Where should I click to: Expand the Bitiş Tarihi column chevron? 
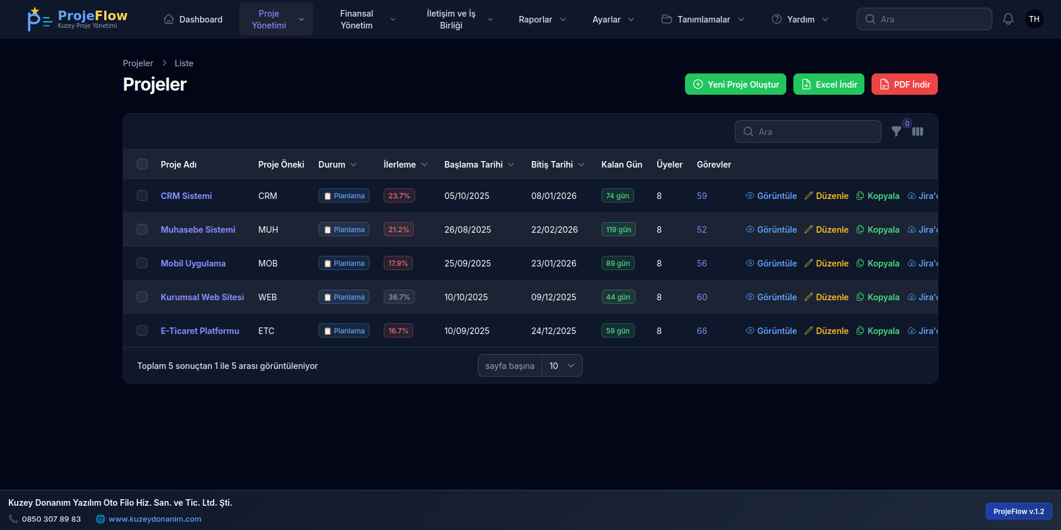581,165
